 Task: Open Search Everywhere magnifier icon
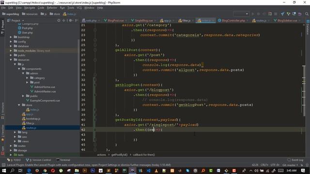pyautogui.click(x=307, y=14)
